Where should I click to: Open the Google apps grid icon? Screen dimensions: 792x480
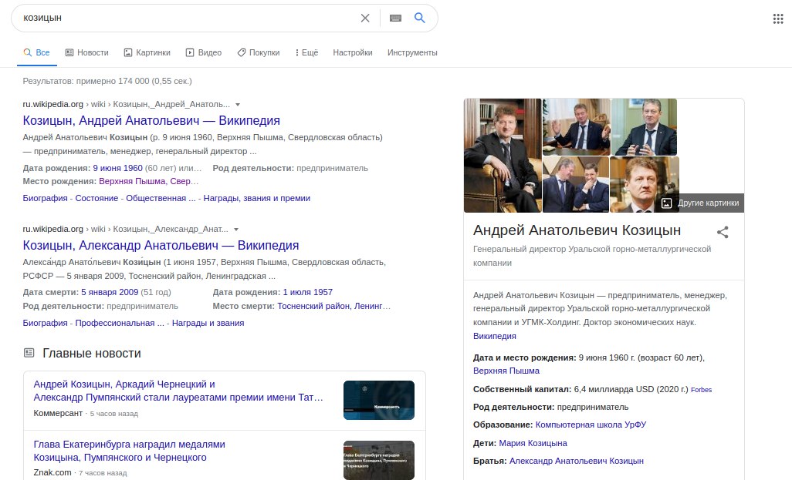(778, 18)
